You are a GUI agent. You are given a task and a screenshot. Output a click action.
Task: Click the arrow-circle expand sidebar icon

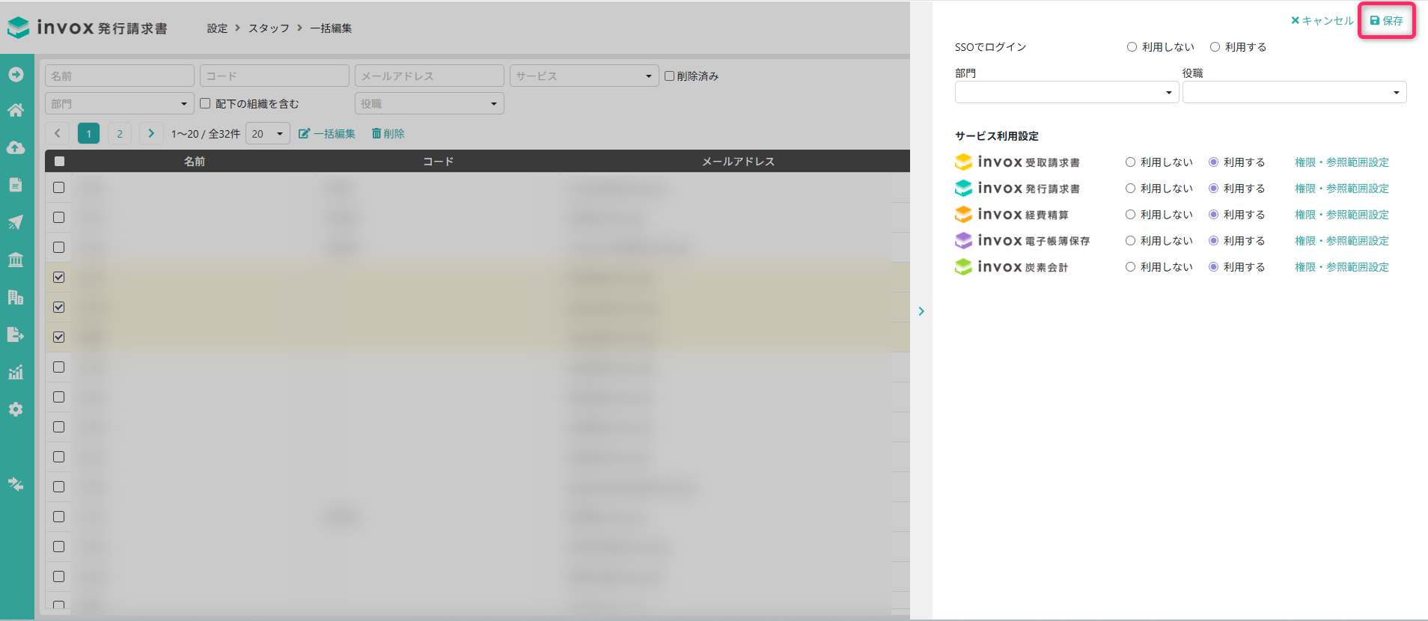click(x=16, y=75)
